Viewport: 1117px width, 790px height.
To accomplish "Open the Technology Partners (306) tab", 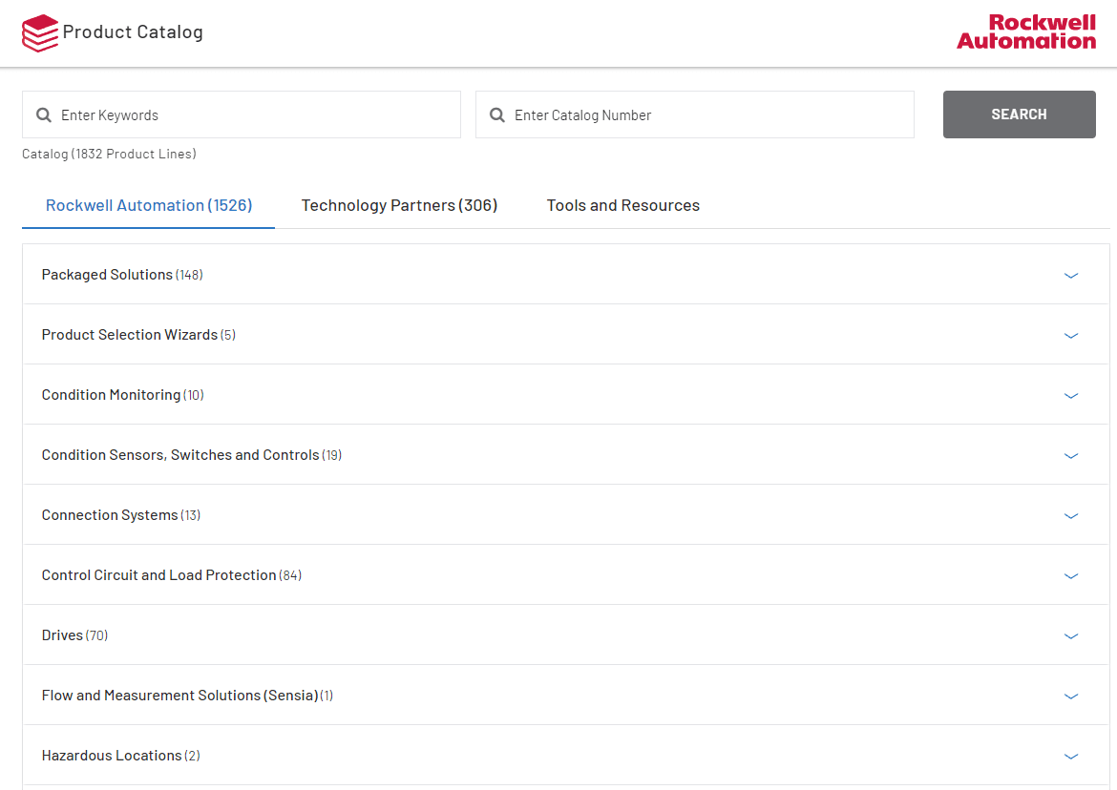I will pyautogui.click(x=399, y=206).
